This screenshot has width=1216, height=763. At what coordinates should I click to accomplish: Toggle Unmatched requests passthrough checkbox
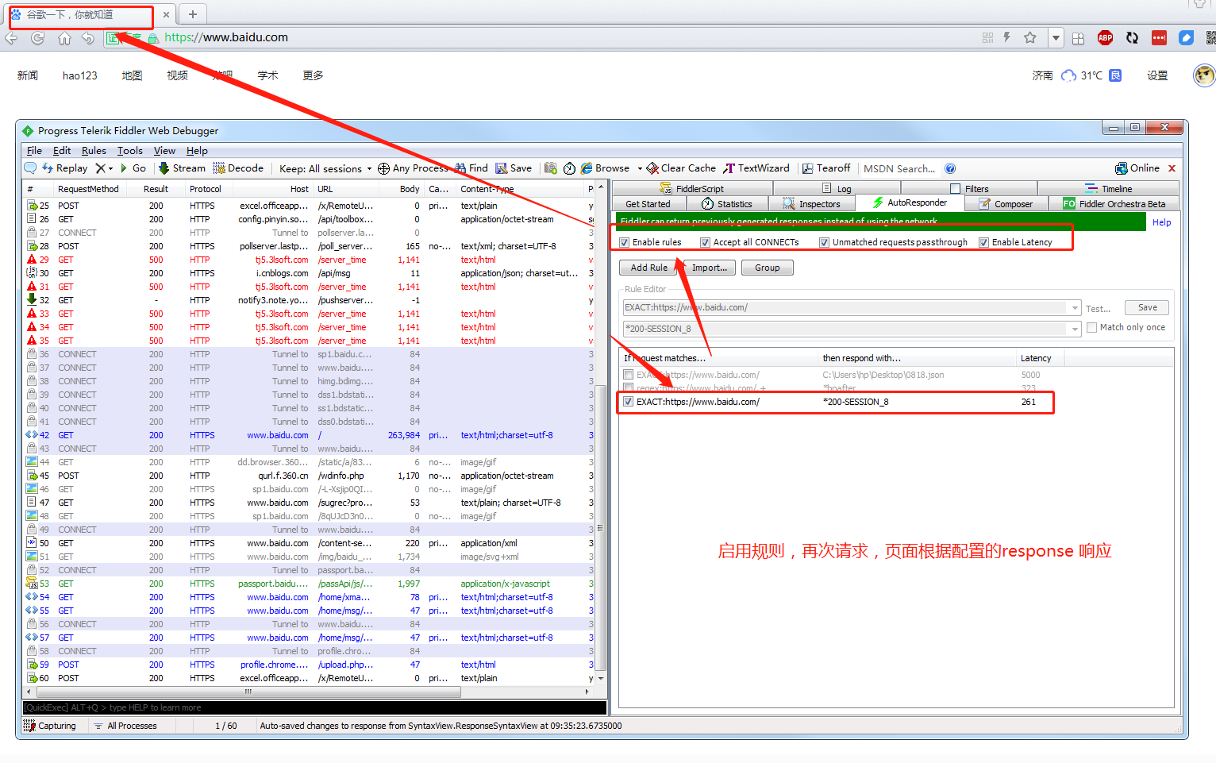[825, 242]
